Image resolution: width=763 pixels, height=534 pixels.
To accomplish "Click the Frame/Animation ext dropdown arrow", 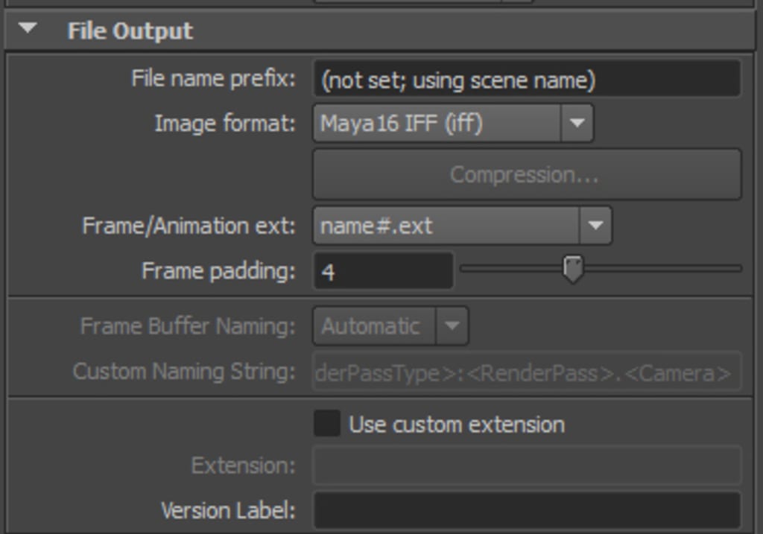I will (x=594, y=226).
